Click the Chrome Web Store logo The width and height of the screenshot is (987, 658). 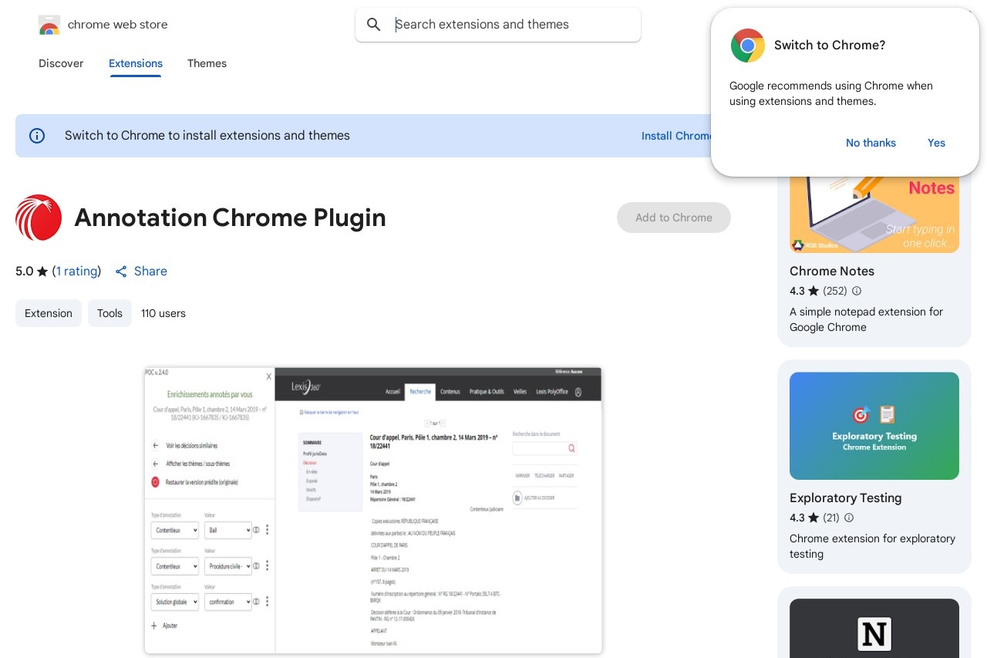tap(49, 25)
